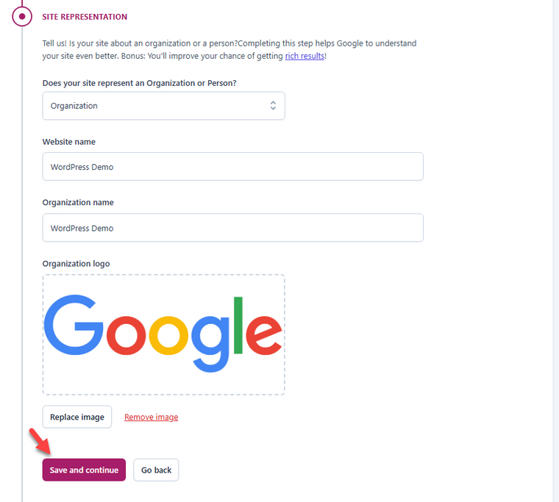Viewport: 559px width, 502px height.
Task: Click the Replace image button
Action: click(x=77, y=417)
